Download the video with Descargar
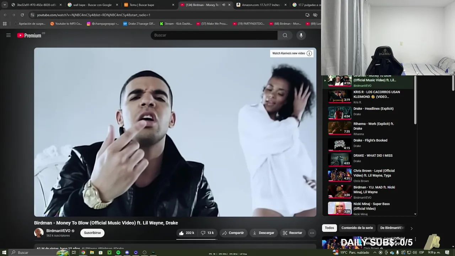 point(263,233)
